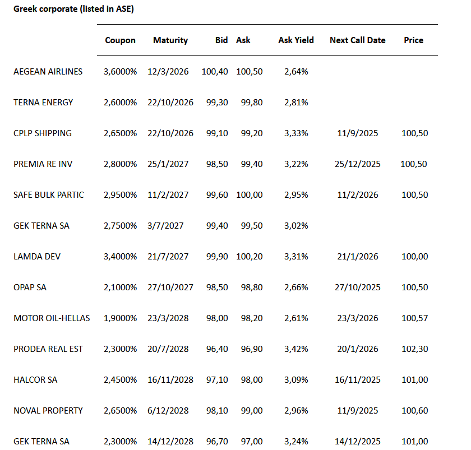Click the Next Call Date header

pos(358,40)
